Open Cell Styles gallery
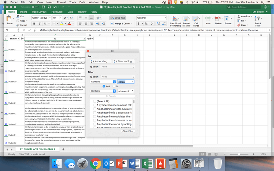274x171 pixels. click(x=196, y=21)
